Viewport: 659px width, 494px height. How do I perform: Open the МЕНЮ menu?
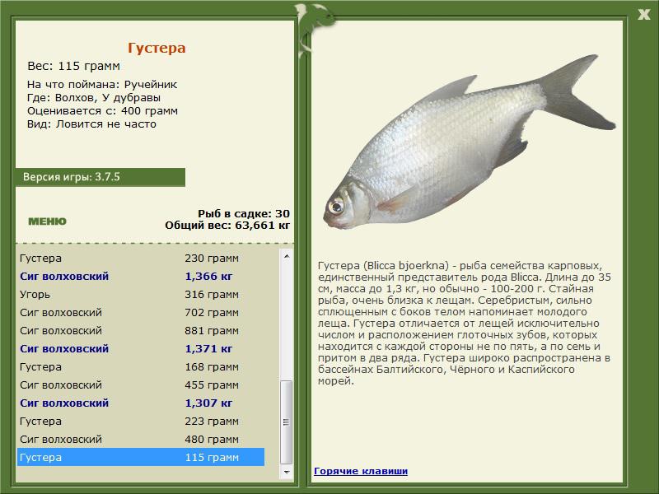[47, 221]
